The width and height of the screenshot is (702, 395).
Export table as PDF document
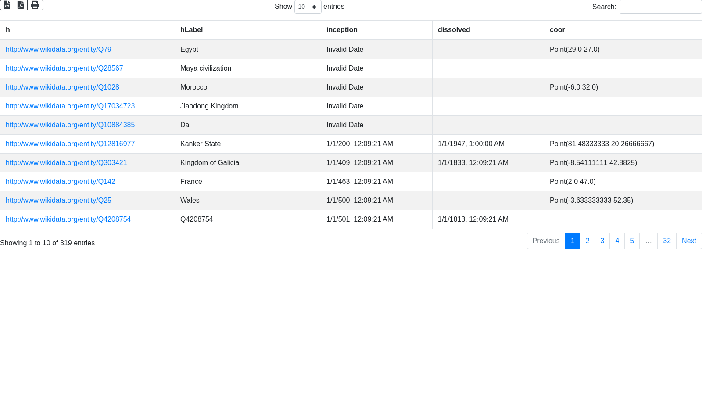pyautogui.click(x=21, y=5)
